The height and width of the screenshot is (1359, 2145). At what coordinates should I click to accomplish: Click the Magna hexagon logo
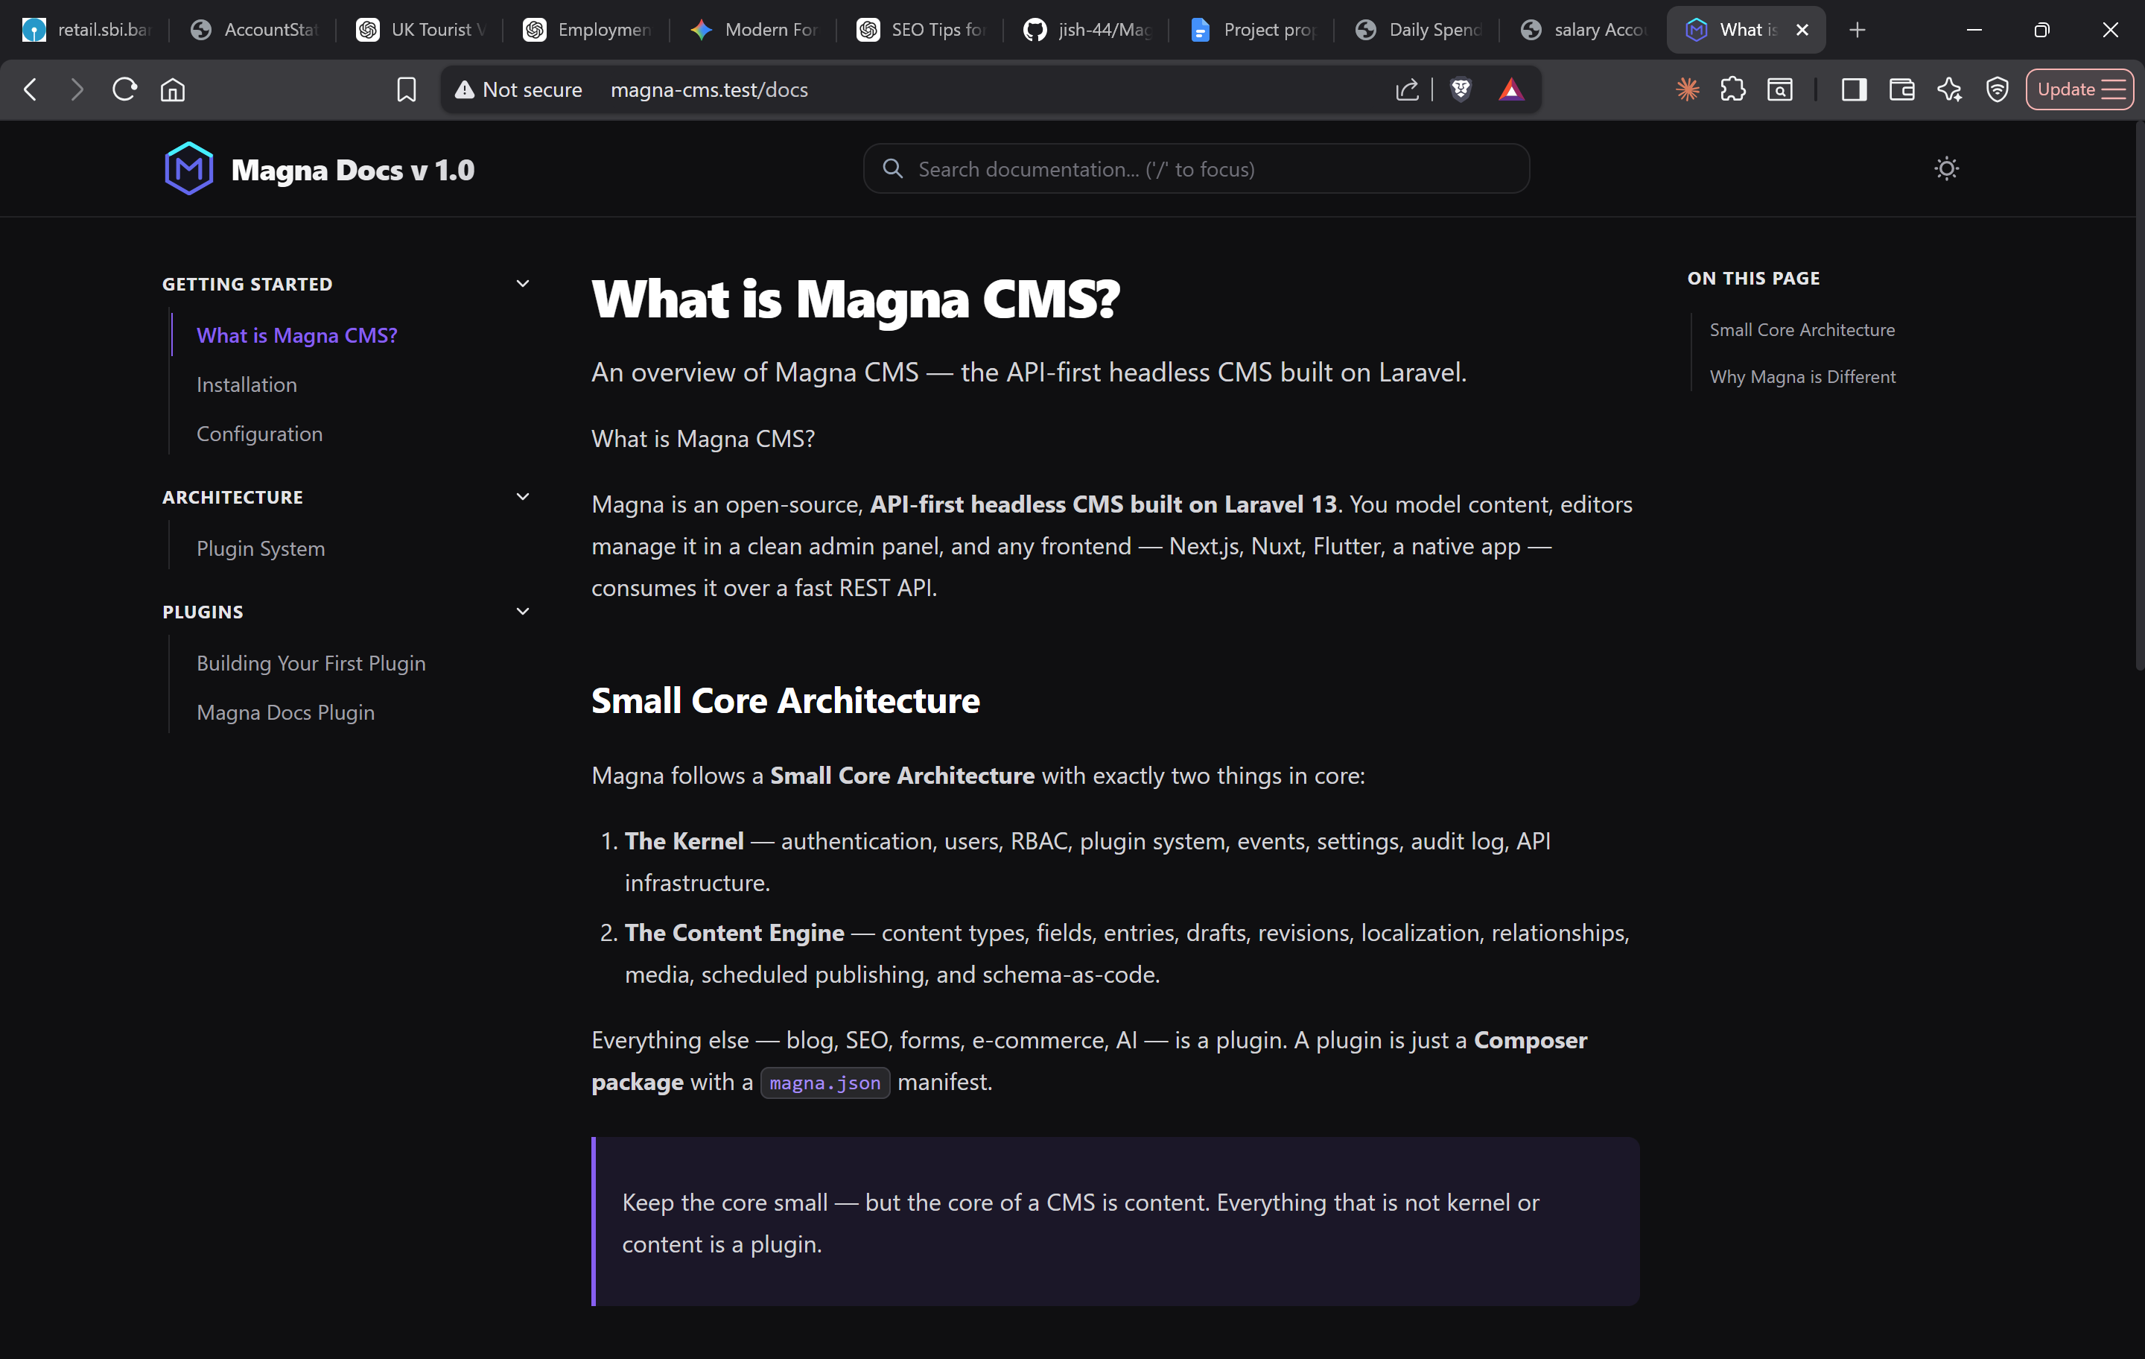click(x=188, y=168)
